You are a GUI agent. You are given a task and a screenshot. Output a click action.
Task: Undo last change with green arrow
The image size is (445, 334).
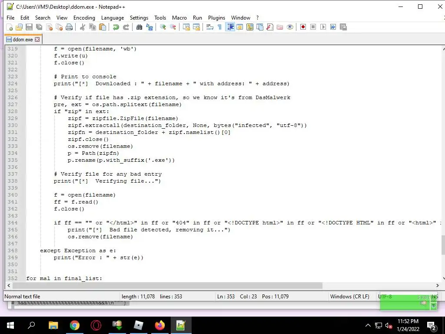point(116,27)
